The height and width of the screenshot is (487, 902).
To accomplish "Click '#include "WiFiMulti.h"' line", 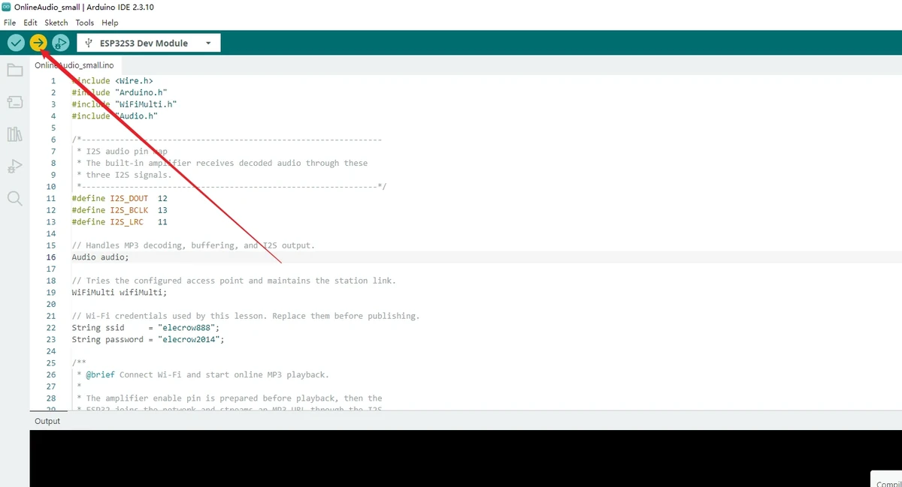I will [124, 104].
